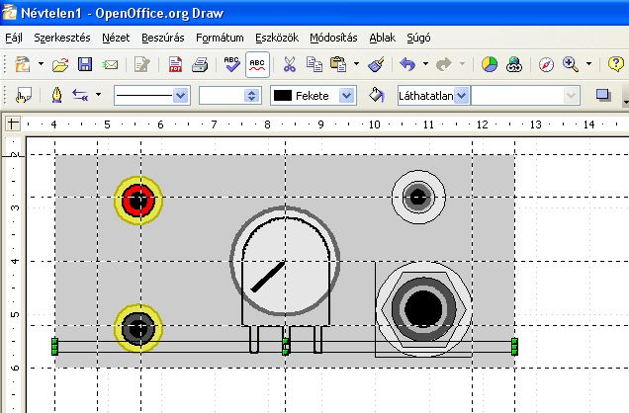The image size is (629, 413).
Task: Click the Print file icon
Action: [200, 64]
